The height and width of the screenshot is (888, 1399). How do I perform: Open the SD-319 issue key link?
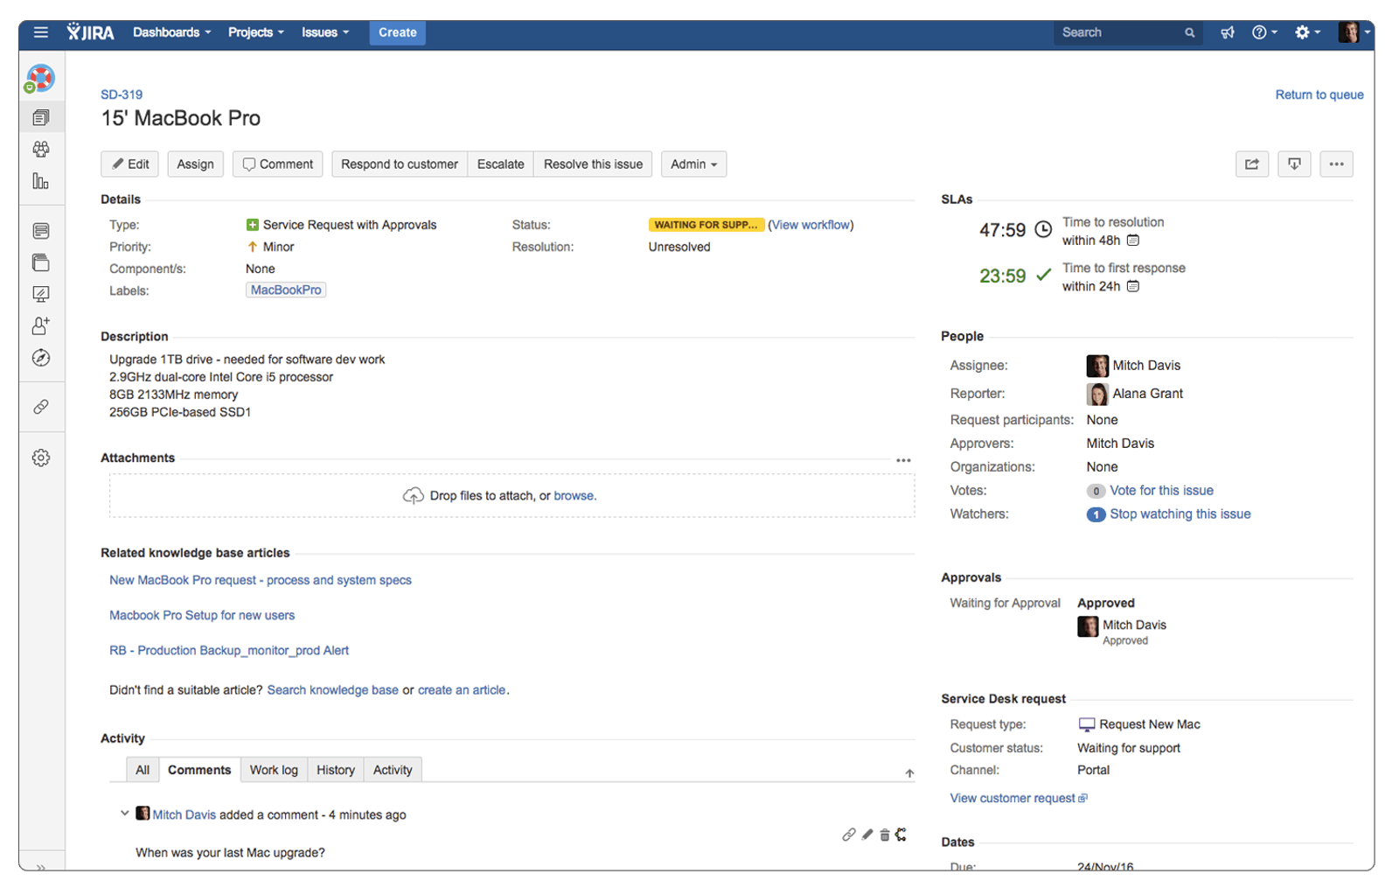tap(122, 94)
